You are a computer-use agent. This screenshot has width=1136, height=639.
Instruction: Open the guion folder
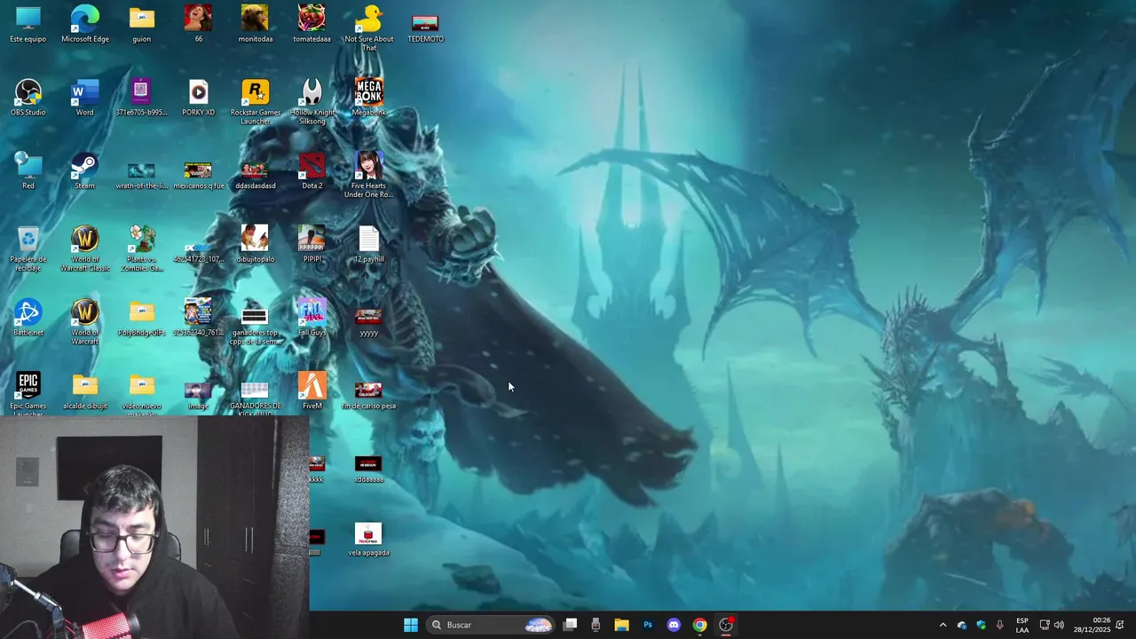point(141,24)
